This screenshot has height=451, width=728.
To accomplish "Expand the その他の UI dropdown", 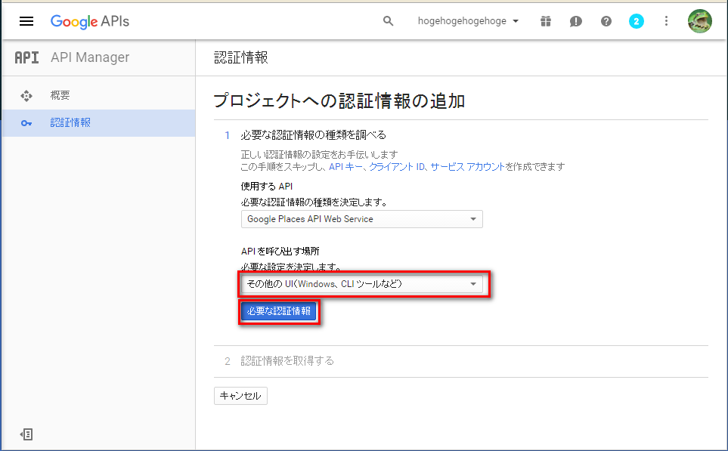I will [x=361, y=284].
